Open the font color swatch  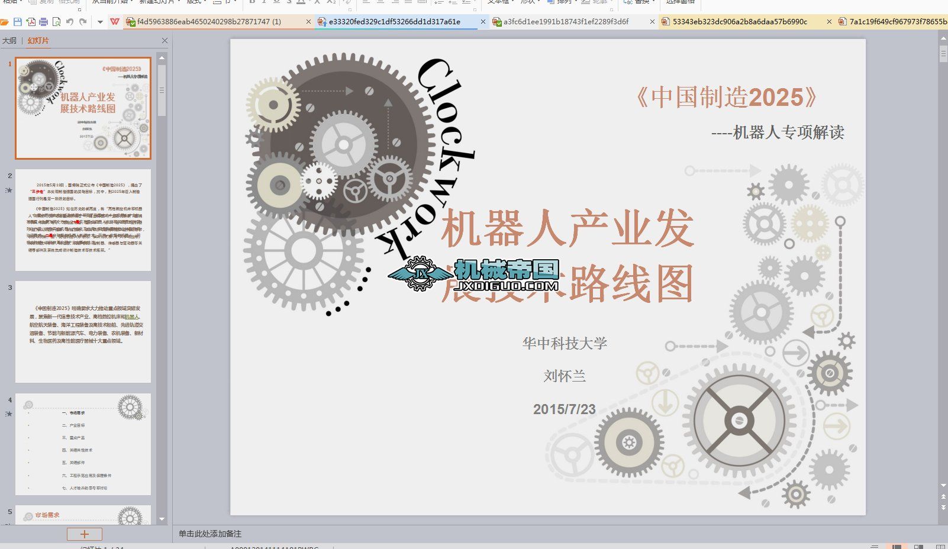pyautogui.click(x=301, y=3)
